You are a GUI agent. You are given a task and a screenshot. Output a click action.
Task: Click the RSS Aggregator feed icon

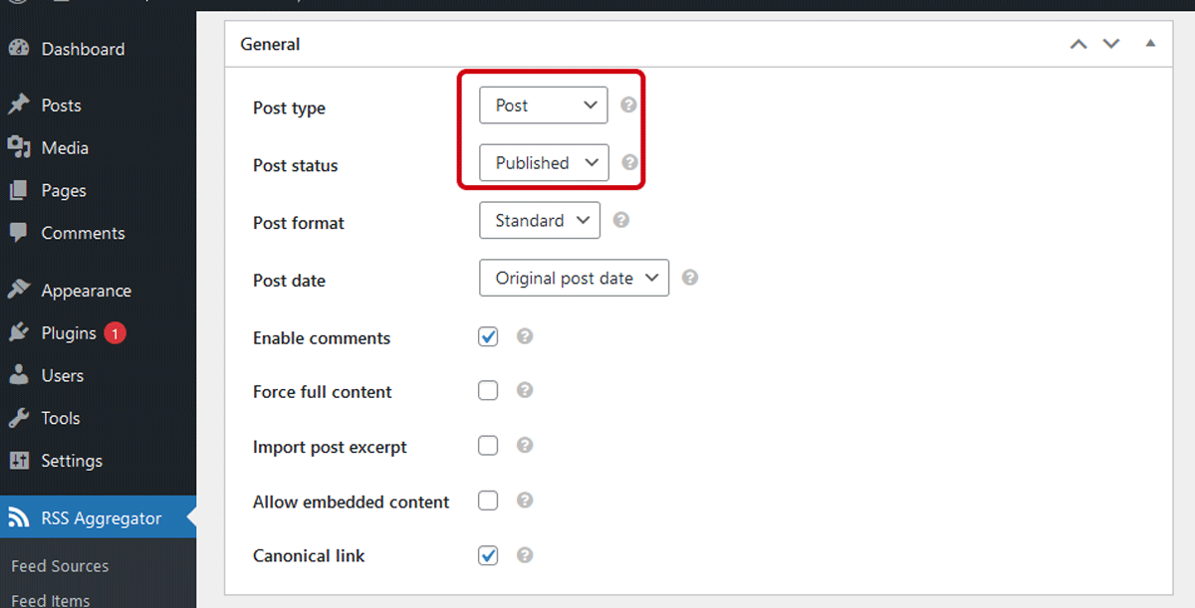point(19,518)
